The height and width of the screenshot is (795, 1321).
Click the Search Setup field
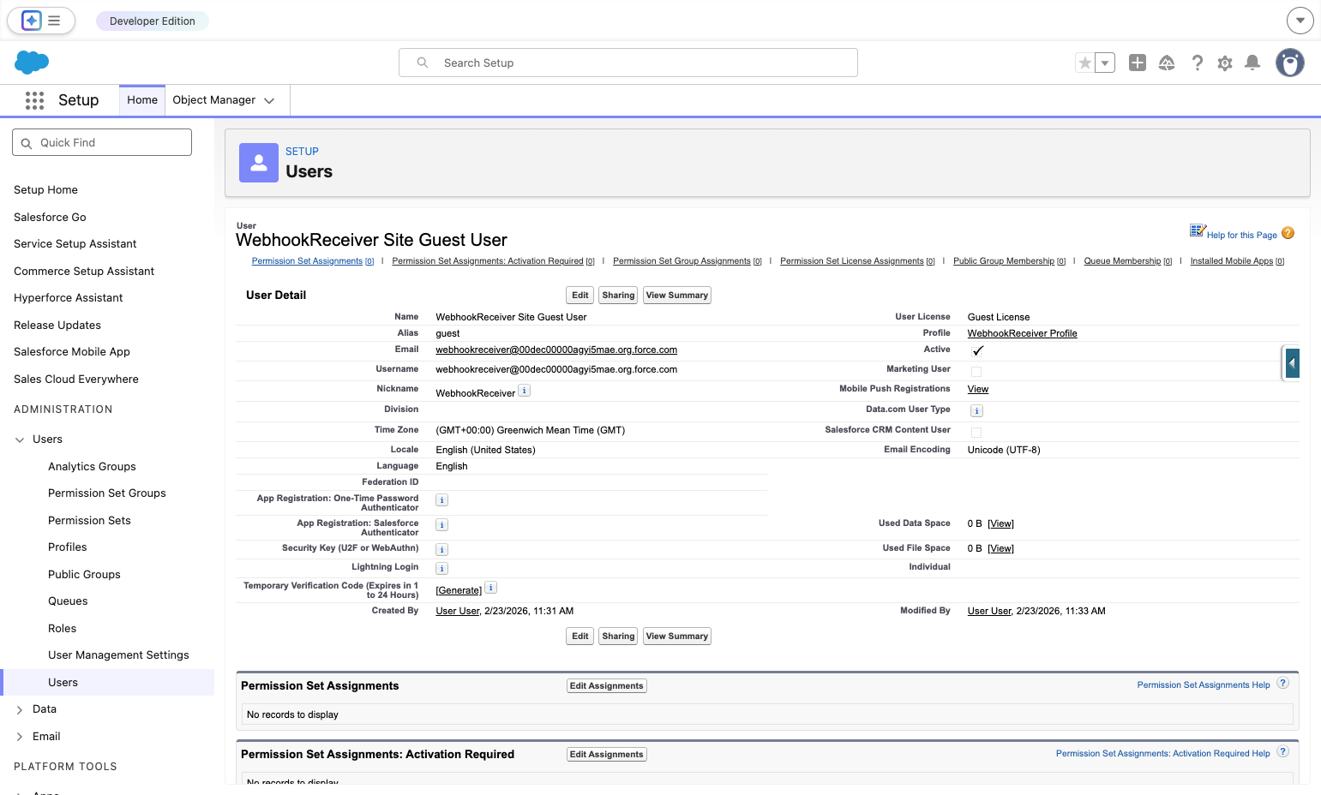628,63
